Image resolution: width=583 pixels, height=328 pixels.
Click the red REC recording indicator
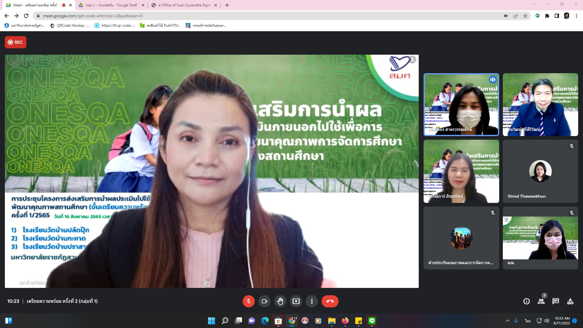point(15,42)
